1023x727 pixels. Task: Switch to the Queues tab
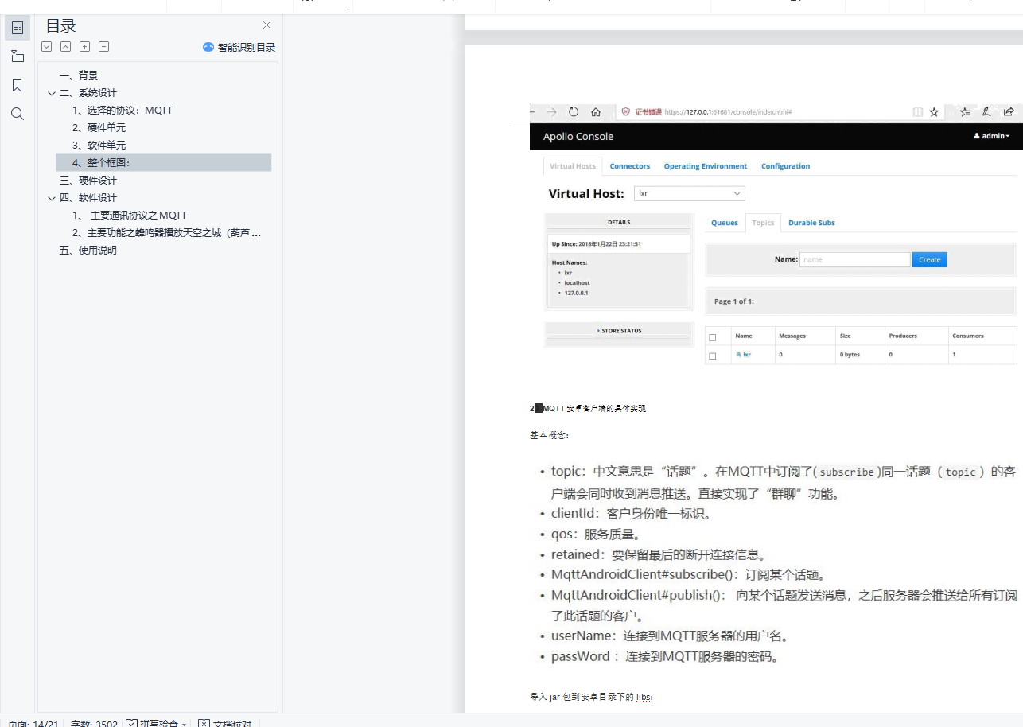point(725,223)
